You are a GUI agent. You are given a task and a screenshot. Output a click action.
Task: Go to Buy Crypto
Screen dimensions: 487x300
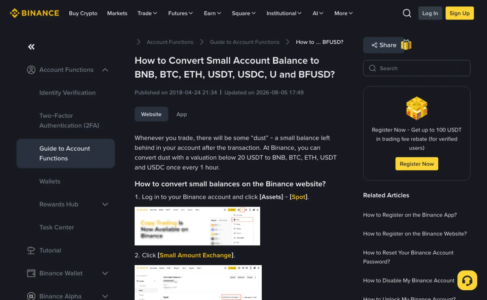pyautogui.click(x=83, y=13)
